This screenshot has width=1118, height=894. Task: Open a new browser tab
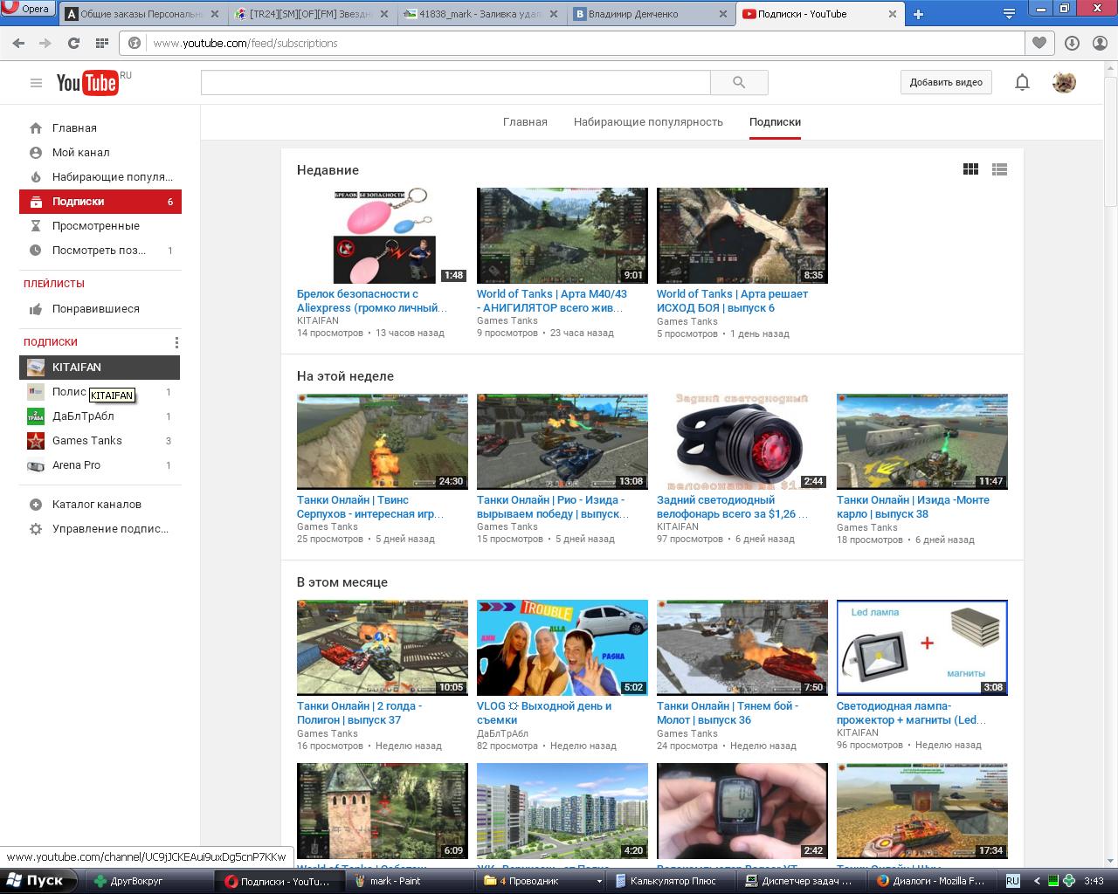tap(918, 14)
